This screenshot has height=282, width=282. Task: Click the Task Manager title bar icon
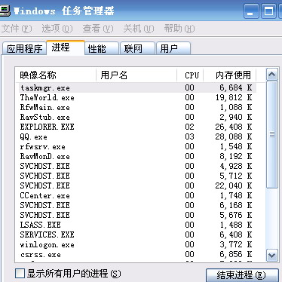coord(5,11)
